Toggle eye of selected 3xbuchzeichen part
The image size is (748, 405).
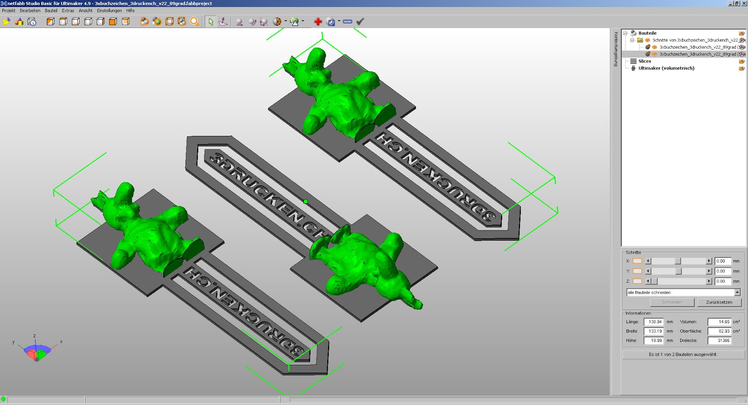tap(654, 54)
